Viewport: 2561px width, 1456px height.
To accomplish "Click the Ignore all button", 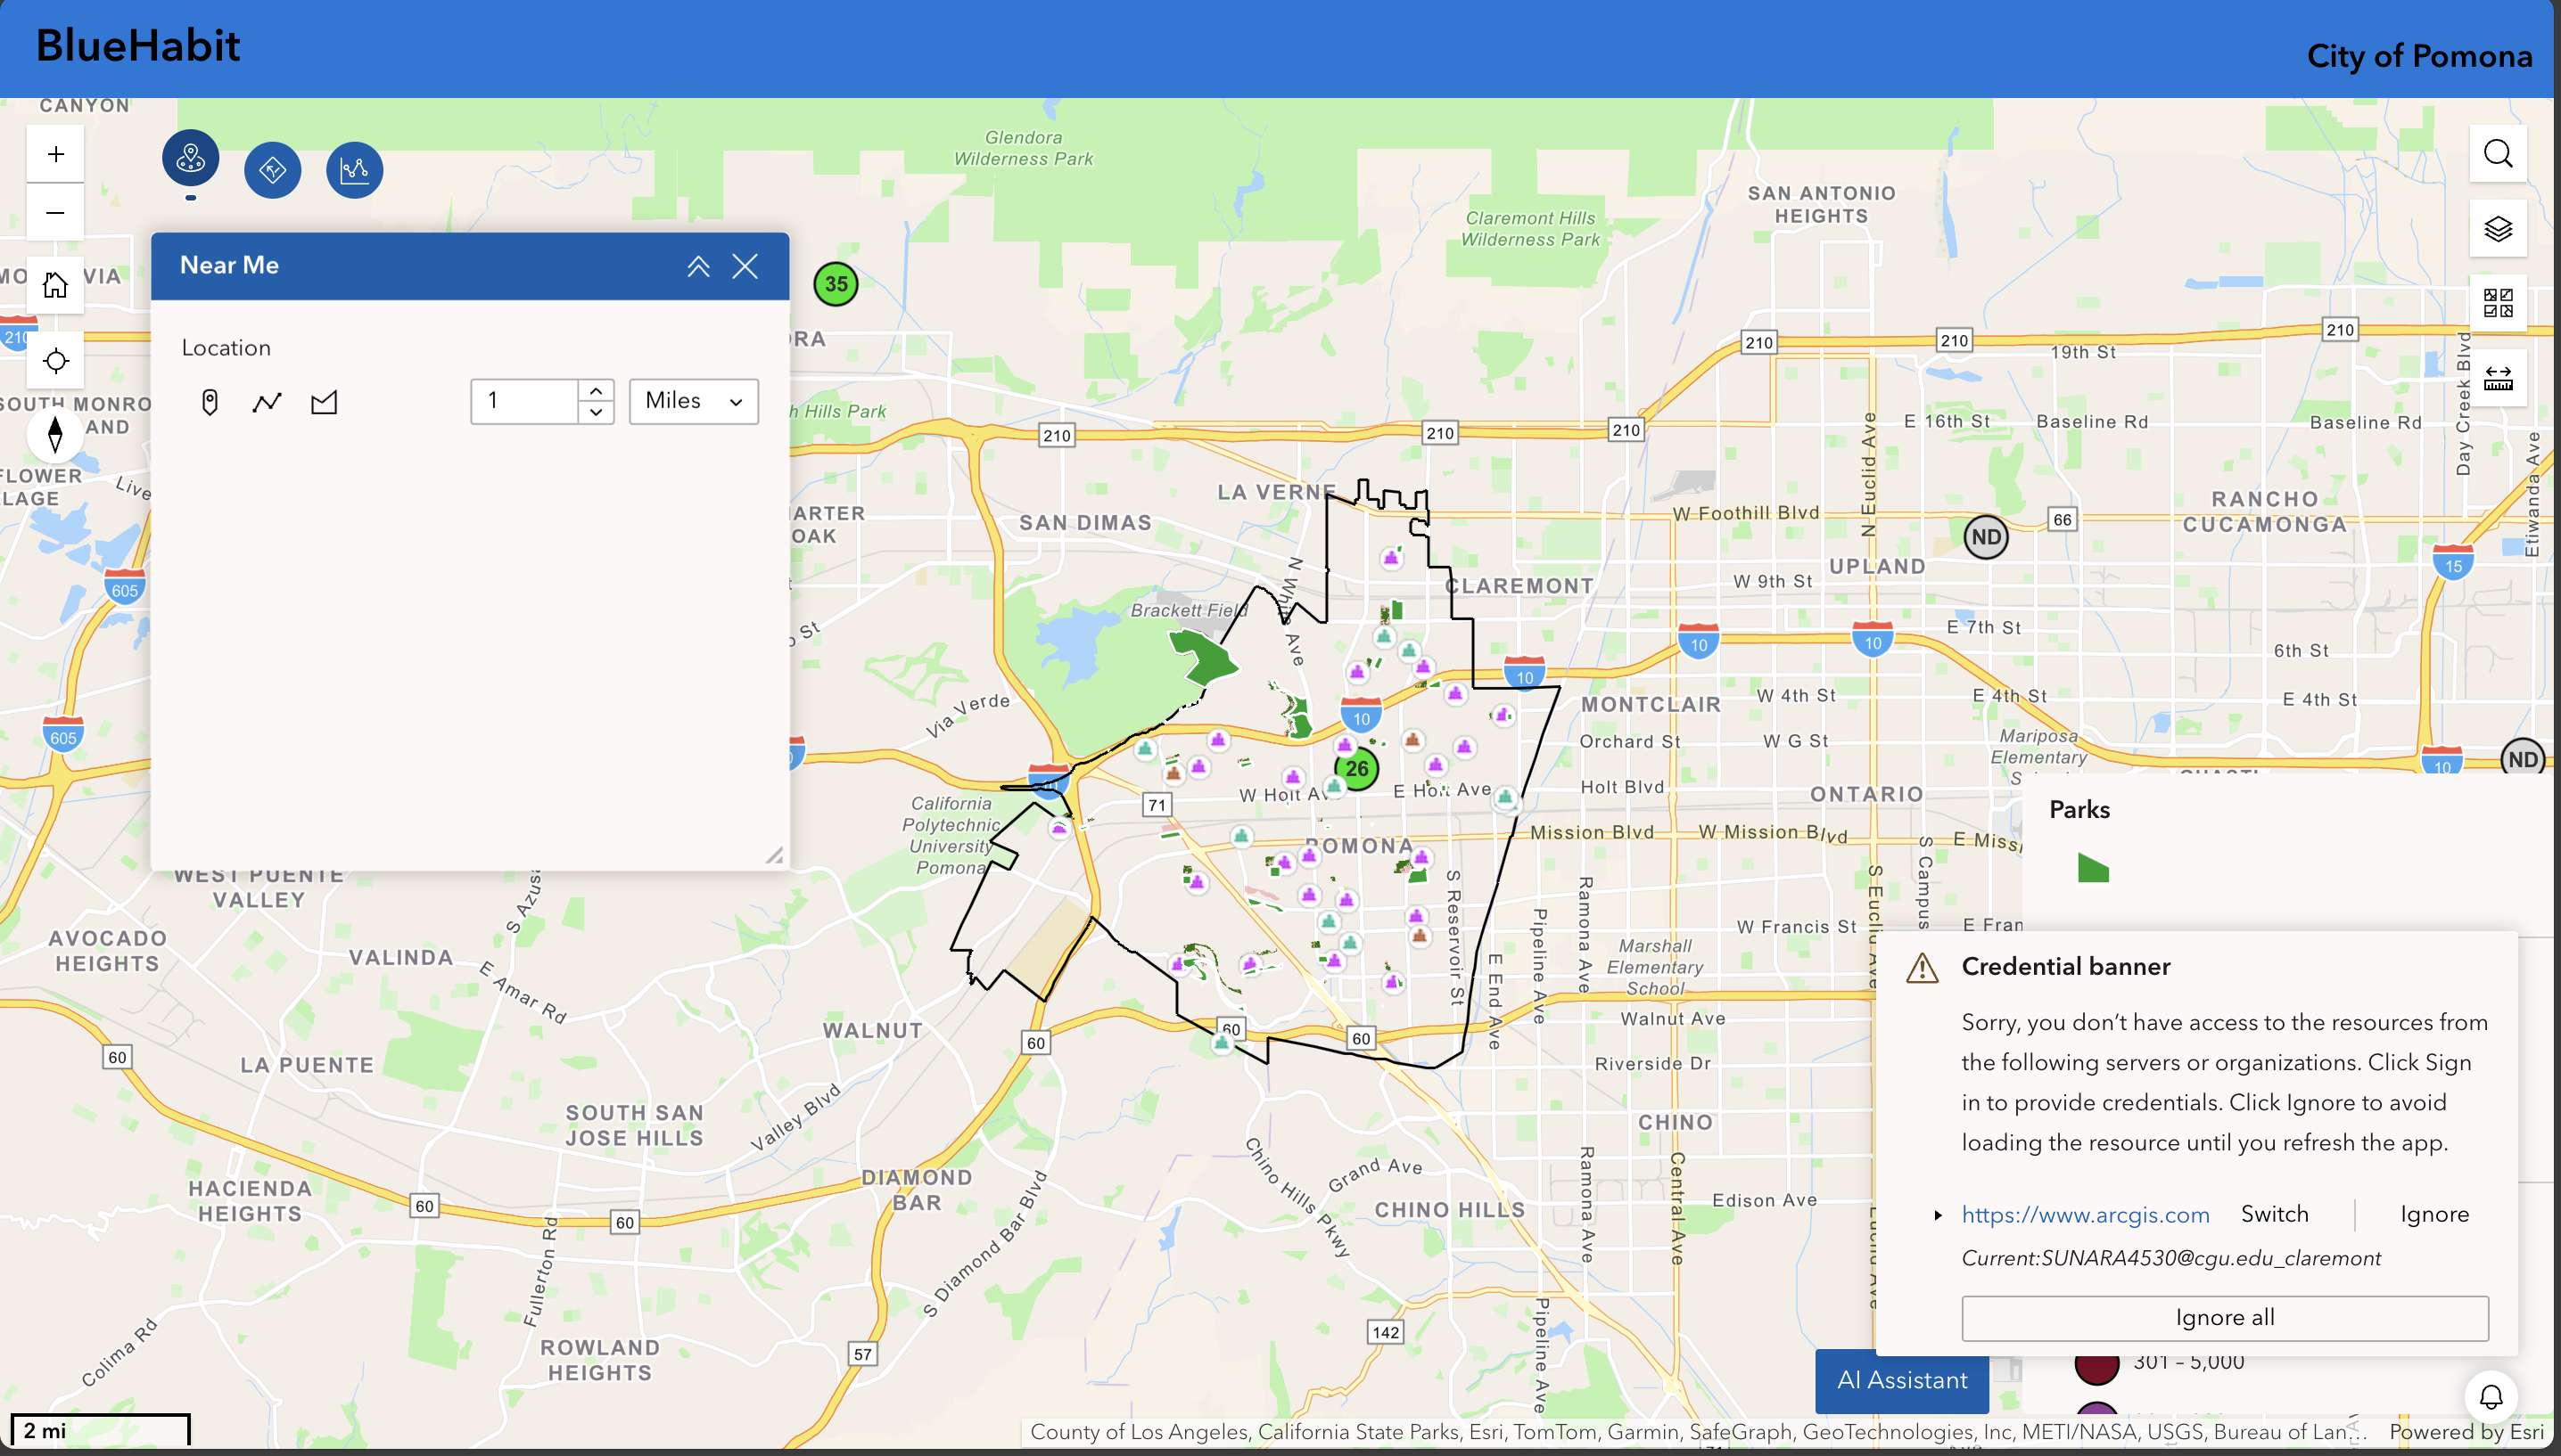I will 2224,1317.
